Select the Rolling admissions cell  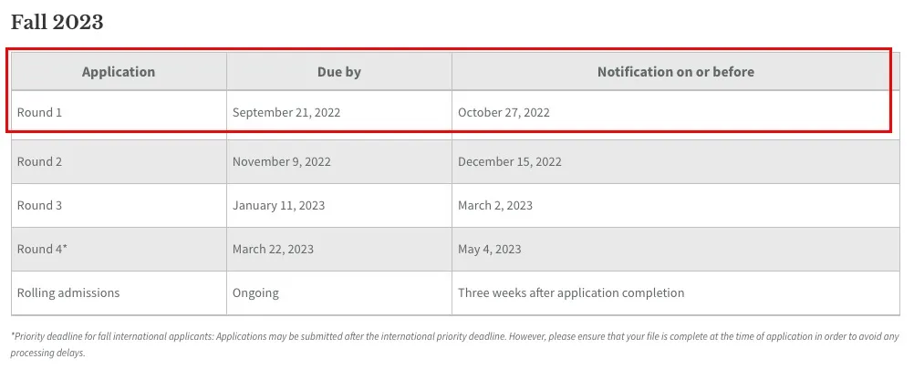[x=68, y=292]
